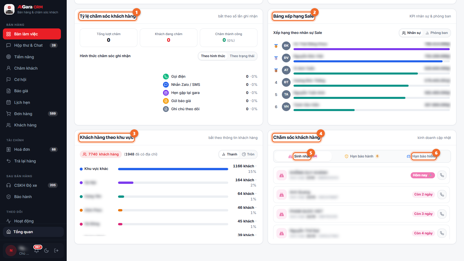Click the top-ranked ĐK sales progress bar
This screenshot has height=261, width=464.
[x=371, y=49]
